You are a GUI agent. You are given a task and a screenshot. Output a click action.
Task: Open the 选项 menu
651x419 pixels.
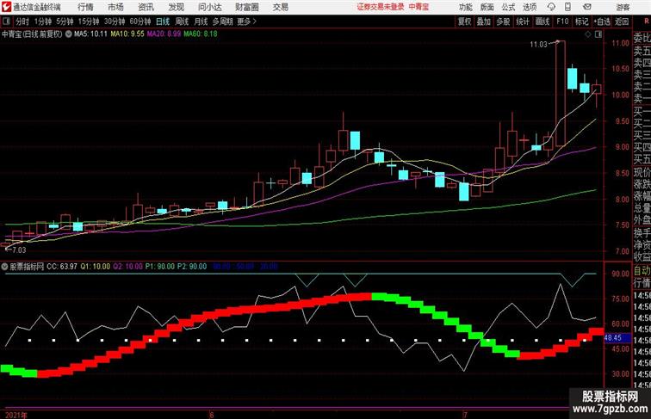pyautogui.click(x=530, y=7)
